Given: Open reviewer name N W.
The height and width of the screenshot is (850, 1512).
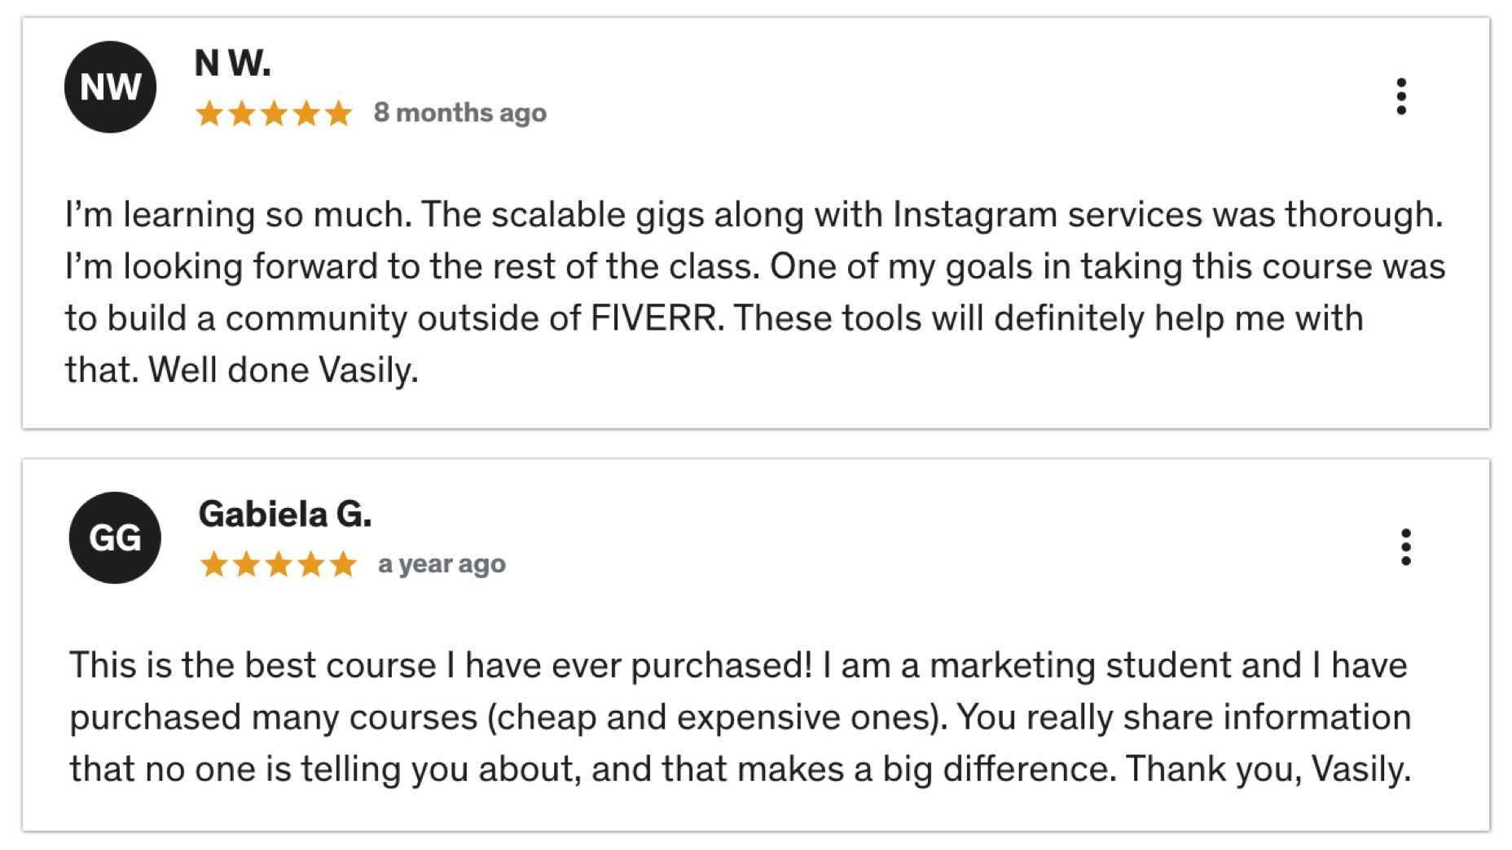Looking at the screenshot, I should pyautogui.click(x=232, y=64).
